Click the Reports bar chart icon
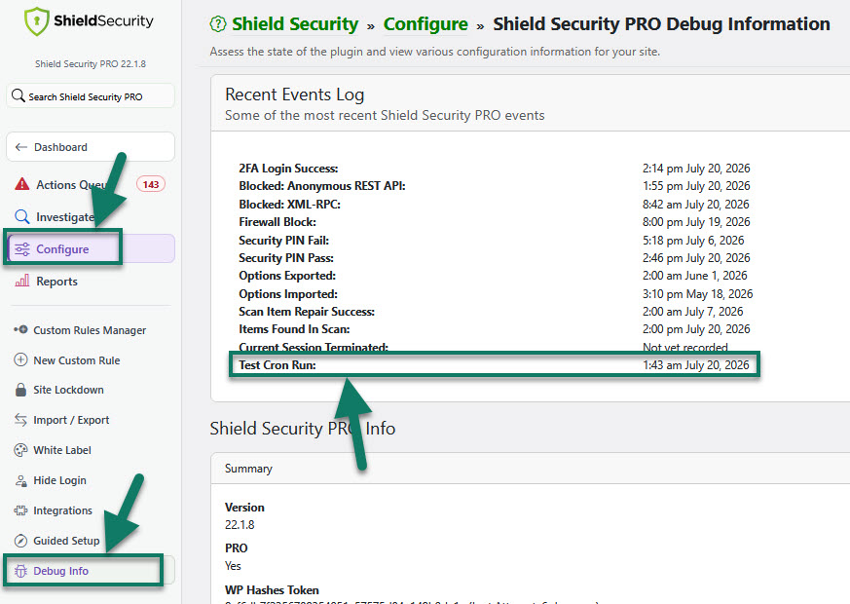The width and height of the screenshot is (850, 604). pos(22,281)
